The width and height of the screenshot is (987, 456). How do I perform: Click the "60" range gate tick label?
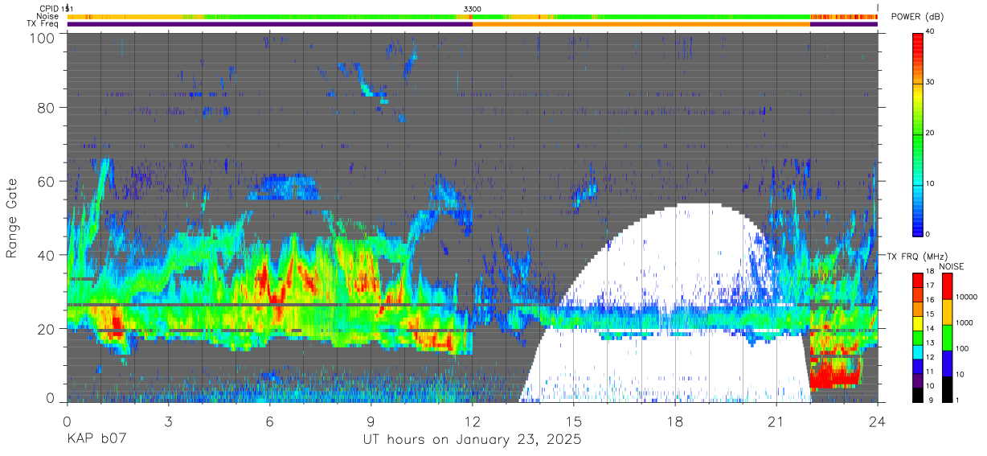coord(46,182)
